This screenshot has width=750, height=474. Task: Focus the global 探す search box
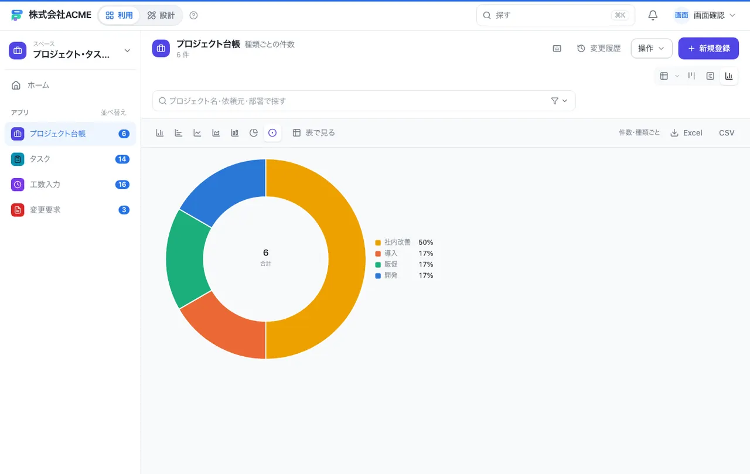[555, 15]
